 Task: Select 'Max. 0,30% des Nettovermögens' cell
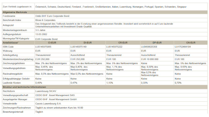pos(150,68)
